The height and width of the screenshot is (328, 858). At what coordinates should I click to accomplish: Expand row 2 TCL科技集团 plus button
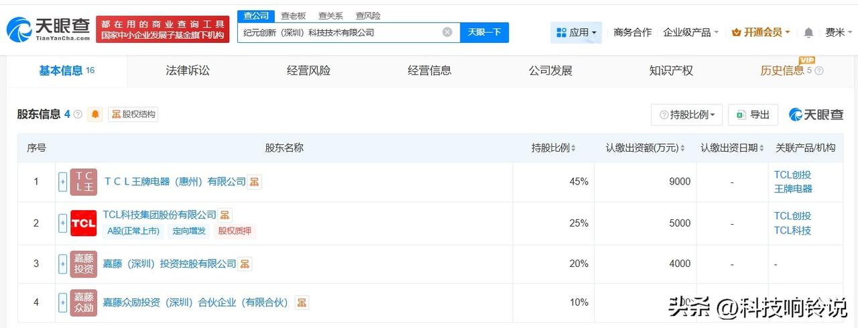63,223
